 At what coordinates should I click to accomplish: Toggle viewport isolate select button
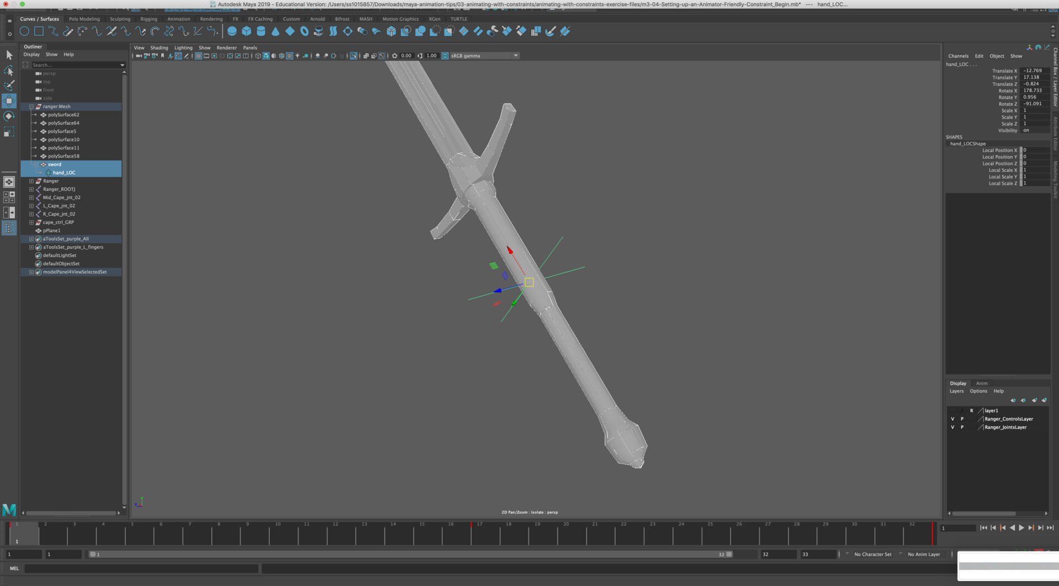[354, 56]
